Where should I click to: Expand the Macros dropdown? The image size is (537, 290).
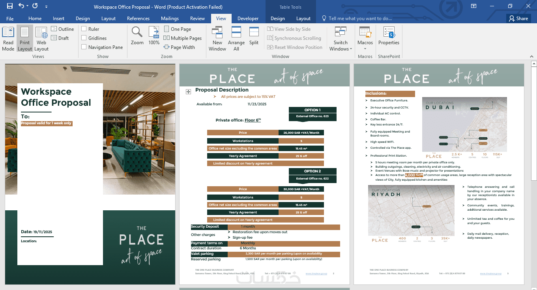point(365,48)
